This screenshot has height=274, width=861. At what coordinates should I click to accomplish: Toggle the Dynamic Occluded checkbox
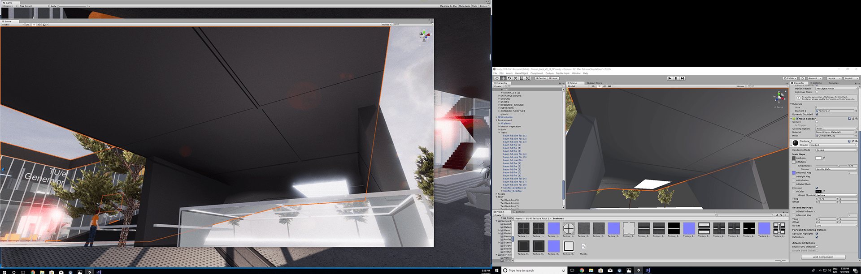point(817,114)
